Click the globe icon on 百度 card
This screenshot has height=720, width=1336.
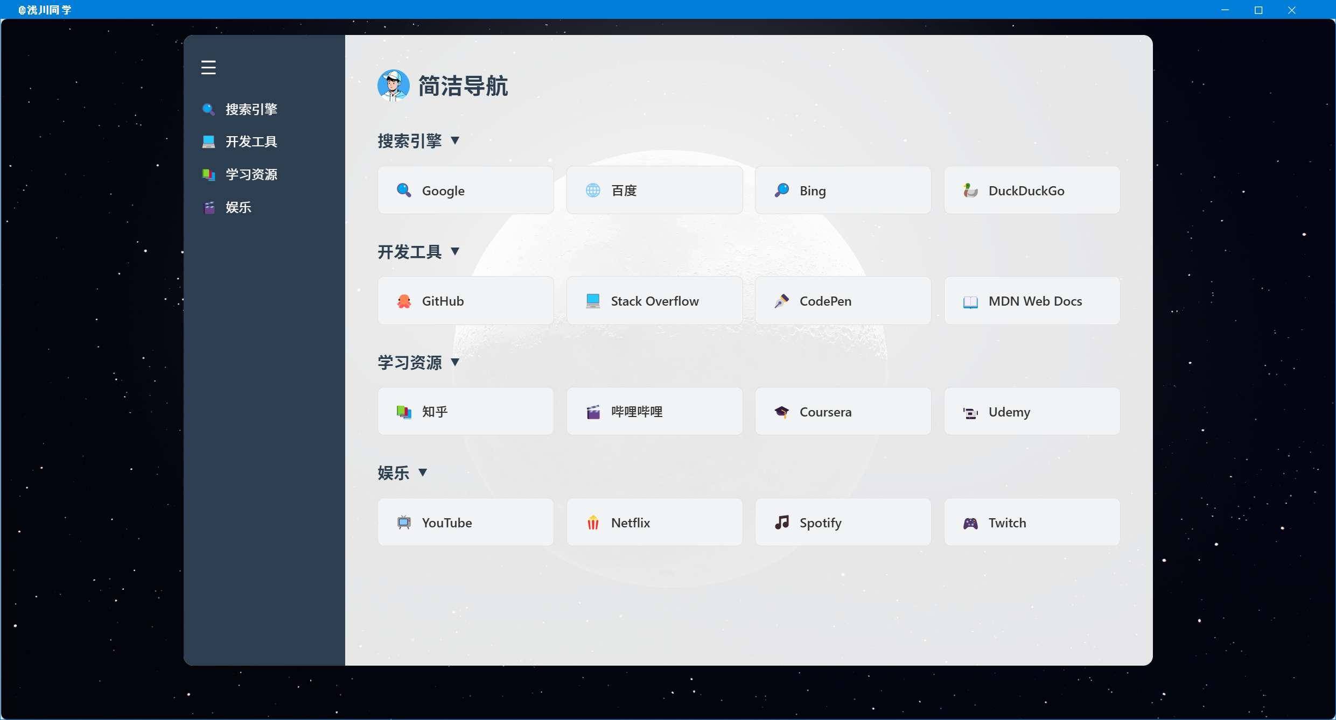[x=593, y=190]
